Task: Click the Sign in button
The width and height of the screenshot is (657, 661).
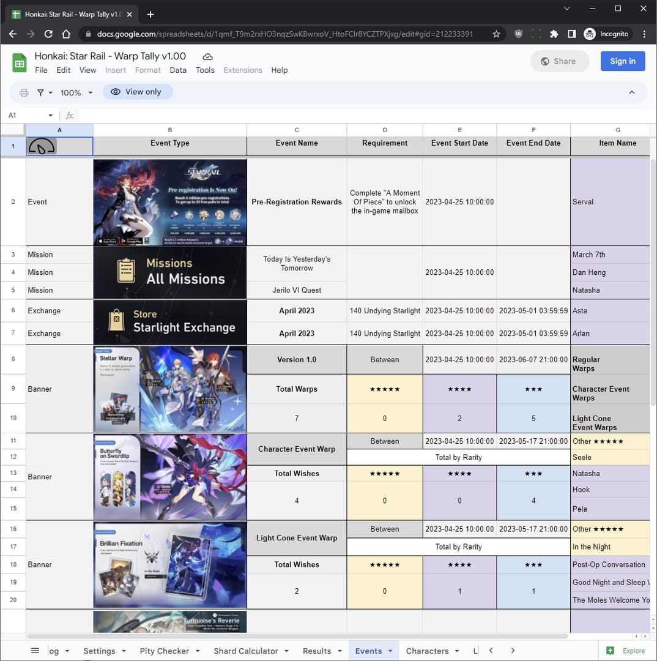Action: click(x=623, y=61)
